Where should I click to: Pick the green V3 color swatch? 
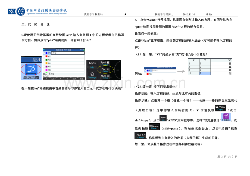click(x=46, y=60)
